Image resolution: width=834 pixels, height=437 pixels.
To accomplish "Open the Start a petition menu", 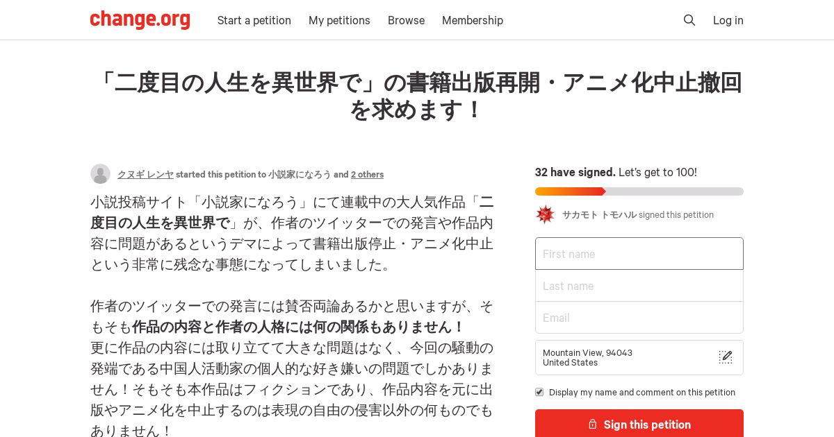I will coord(254,20).
